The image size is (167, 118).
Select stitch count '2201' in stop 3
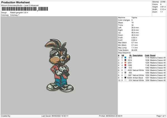(130, 63)
